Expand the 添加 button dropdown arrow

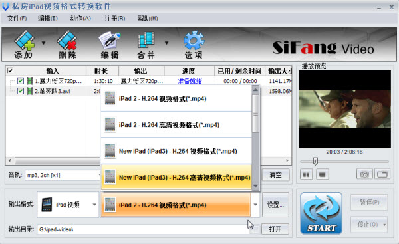point(43,43)
